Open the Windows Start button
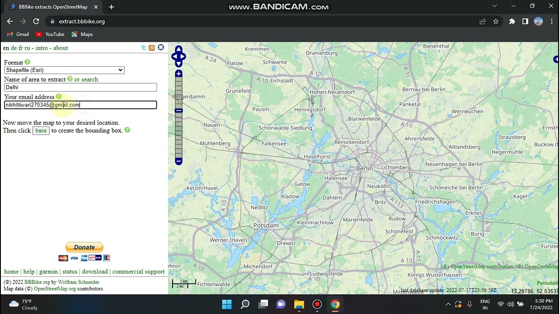This screenshot has height=314, width=559. tap(227, 304)
